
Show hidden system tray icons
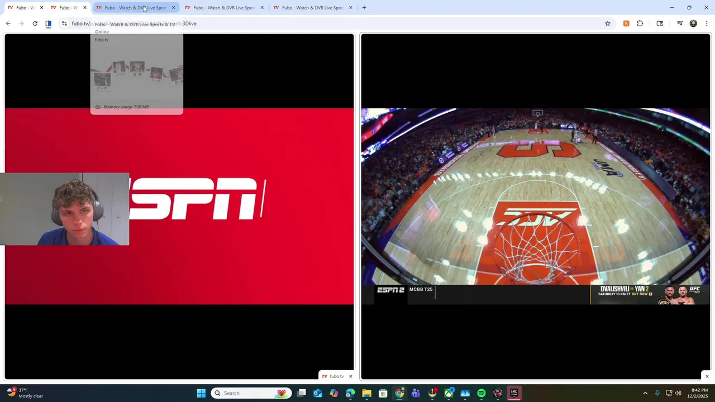(645, 393)
